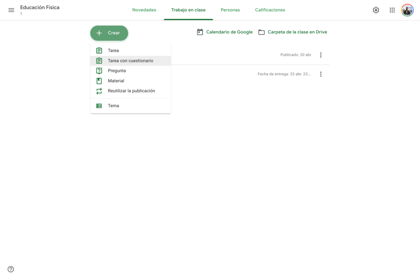Click the Crear button
Screen dimensions: 420x280
[109, 33]
